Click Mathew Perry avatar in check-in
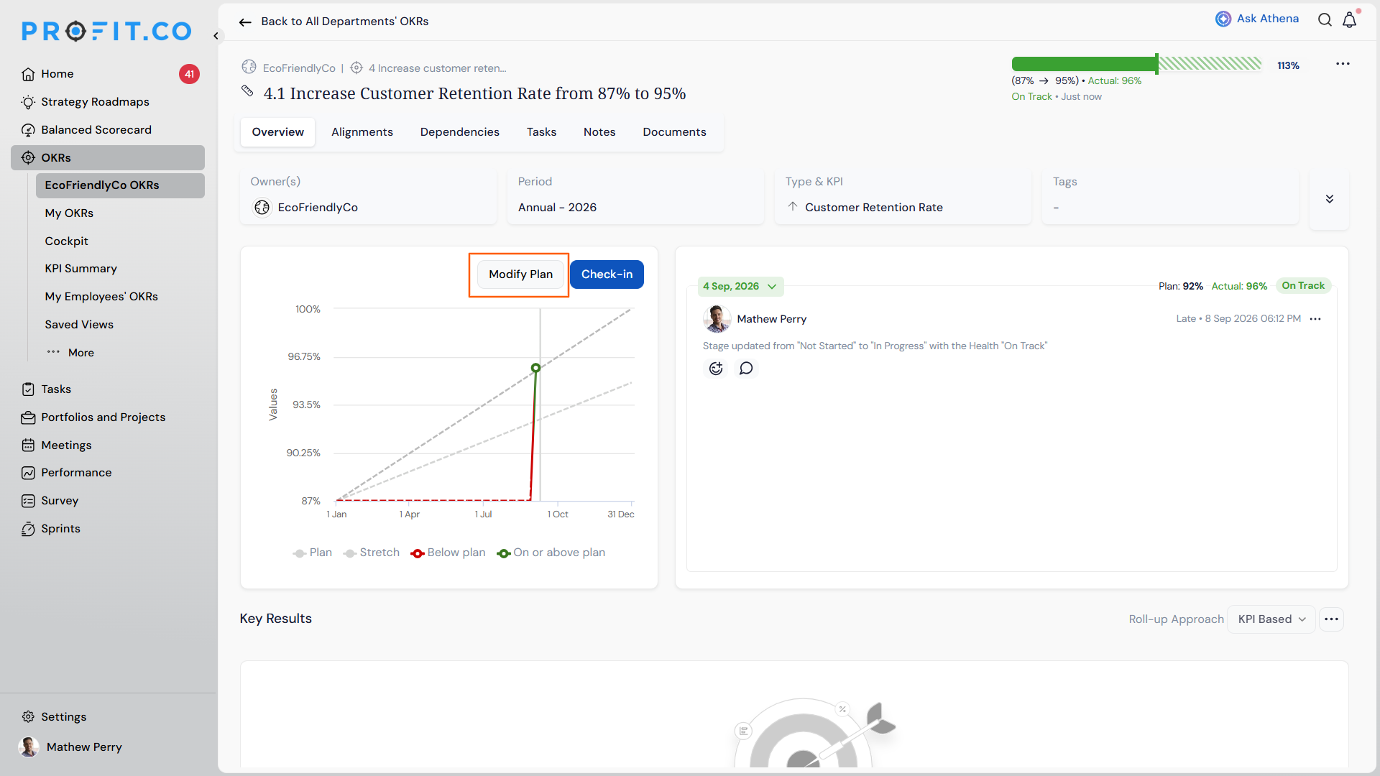1380x776 pixels. (x=717, y=319)
